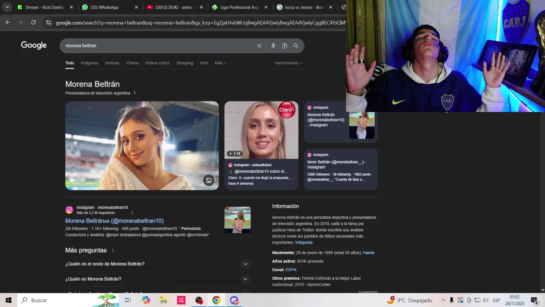The width and height of the screenshot is (545, 307).
Task: Close the WhatsApp tab
Action: pos(136,7)
